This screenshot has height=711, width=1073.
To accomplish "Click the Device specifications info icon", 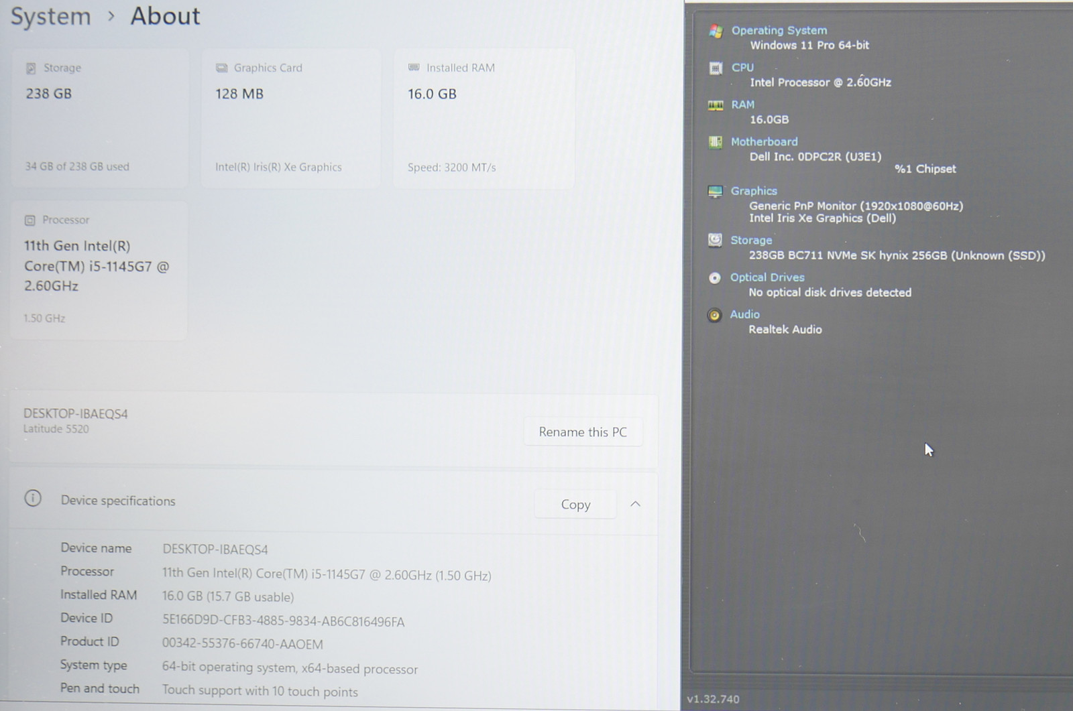I will tap(33, 499).
